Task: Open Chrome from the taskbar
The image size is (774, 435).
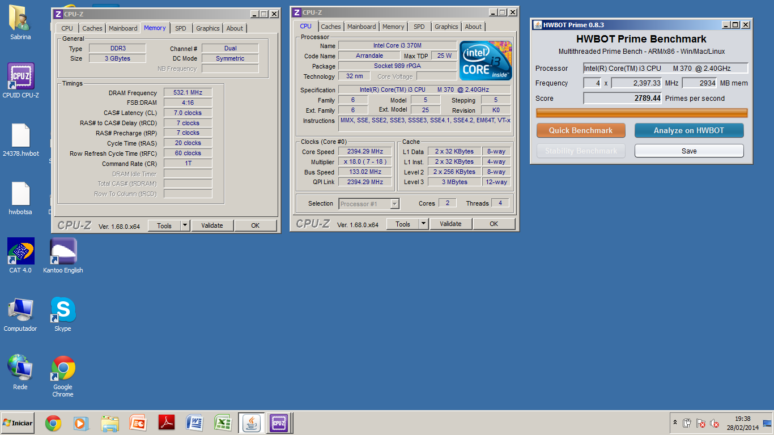Action: (x=53, y=423)
